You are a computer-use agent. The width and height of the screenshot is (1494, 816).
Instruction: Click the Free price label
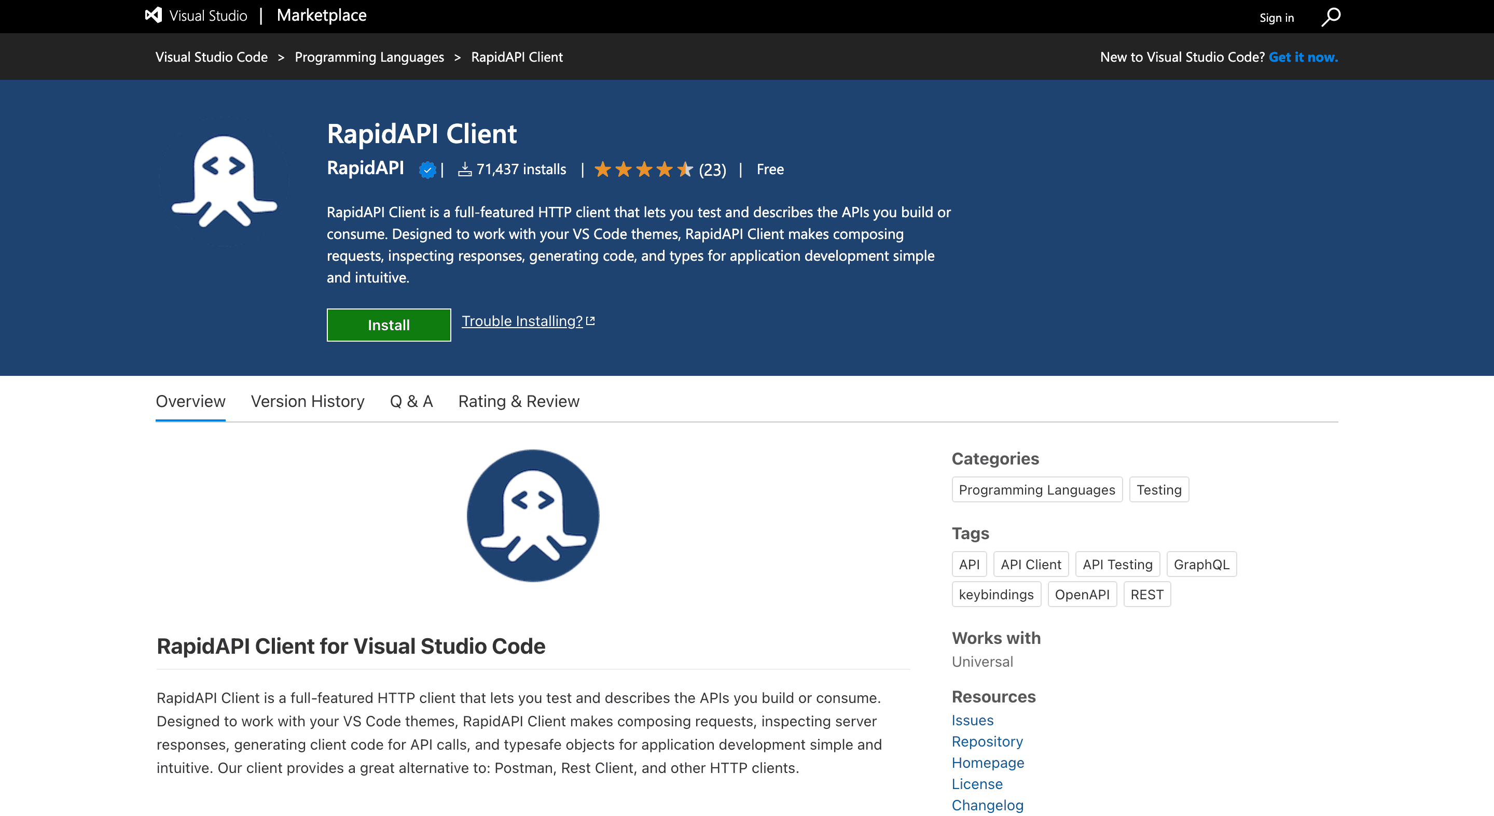click(770, 169)
